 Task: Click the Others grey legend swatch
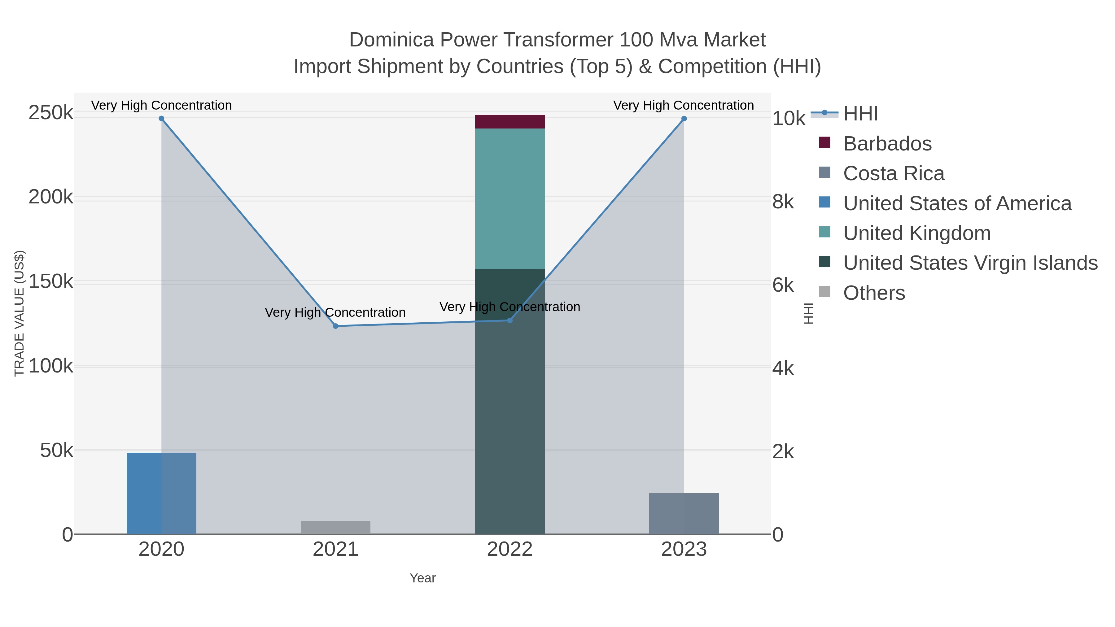click(x=824, y=292)
